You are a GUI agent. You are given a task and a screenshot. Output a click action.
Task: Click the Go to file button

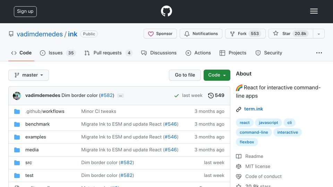(185, 75)
